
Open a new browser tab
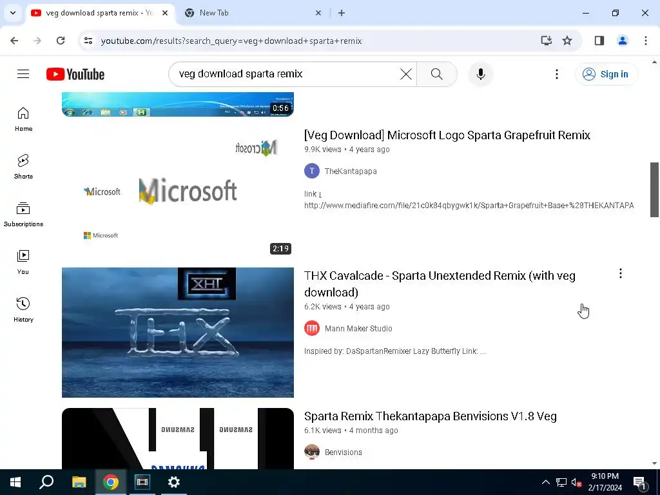point(342,13)
